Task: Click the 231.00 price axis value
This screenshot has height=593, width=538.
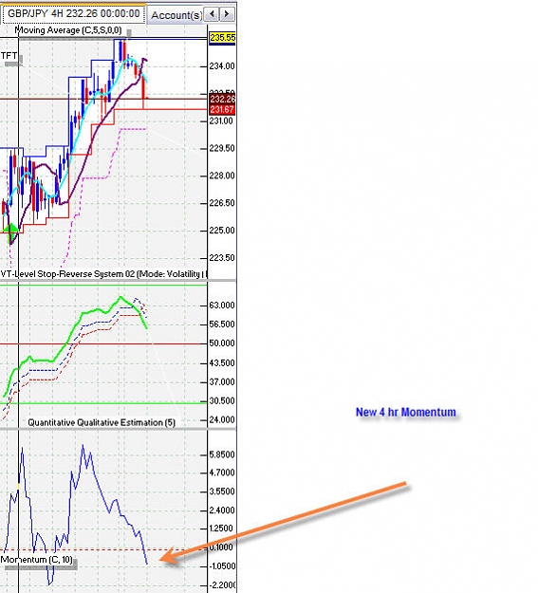Action: coord(222,121)
